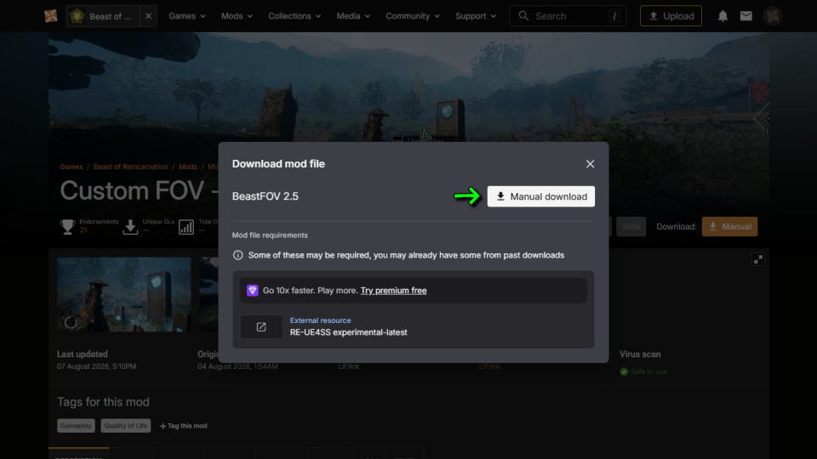Click the orange Manual download button in the page header
The width and height of the screenshot is (817, 459).
pyautogui.click(x=729, y=226)
